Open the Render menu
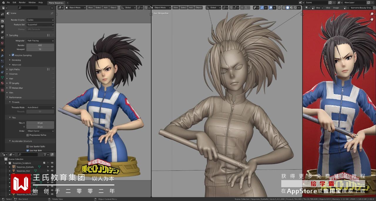This screenshot has height=201, width=376. coord(22,2)
